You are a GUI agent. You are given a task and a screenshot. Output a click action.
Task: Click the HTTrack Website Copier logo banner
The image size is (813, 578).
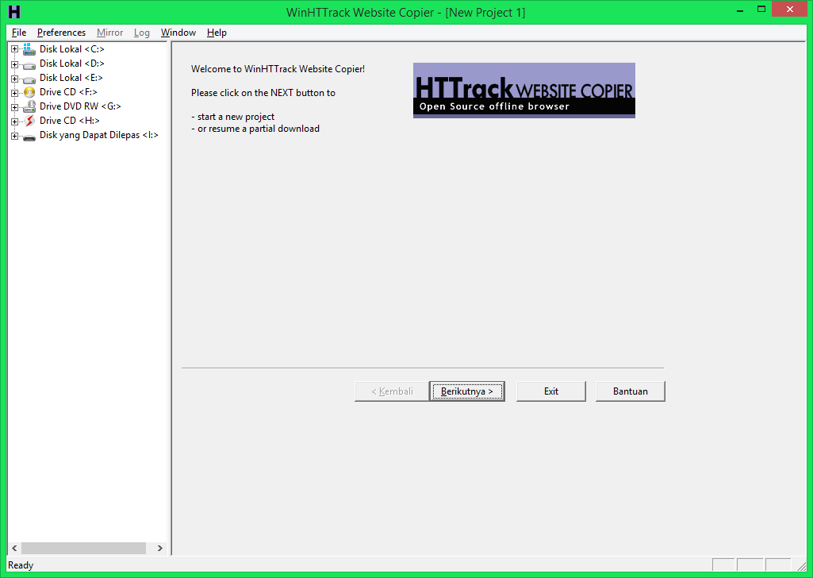click(x=523, y=91)
